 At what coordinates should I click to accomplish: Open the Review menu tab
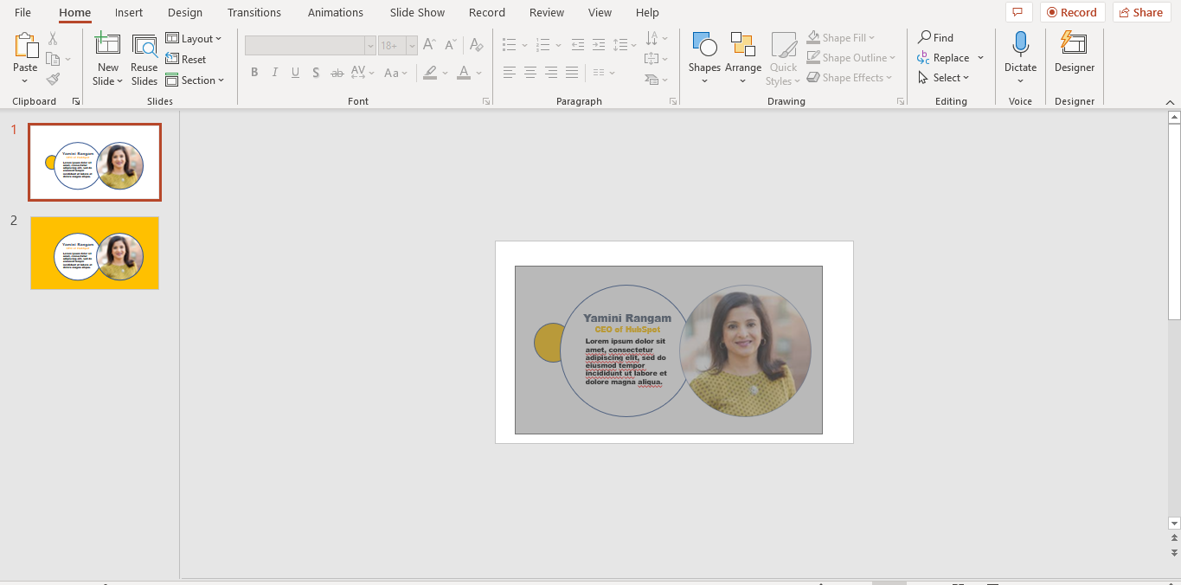point(546,12)
